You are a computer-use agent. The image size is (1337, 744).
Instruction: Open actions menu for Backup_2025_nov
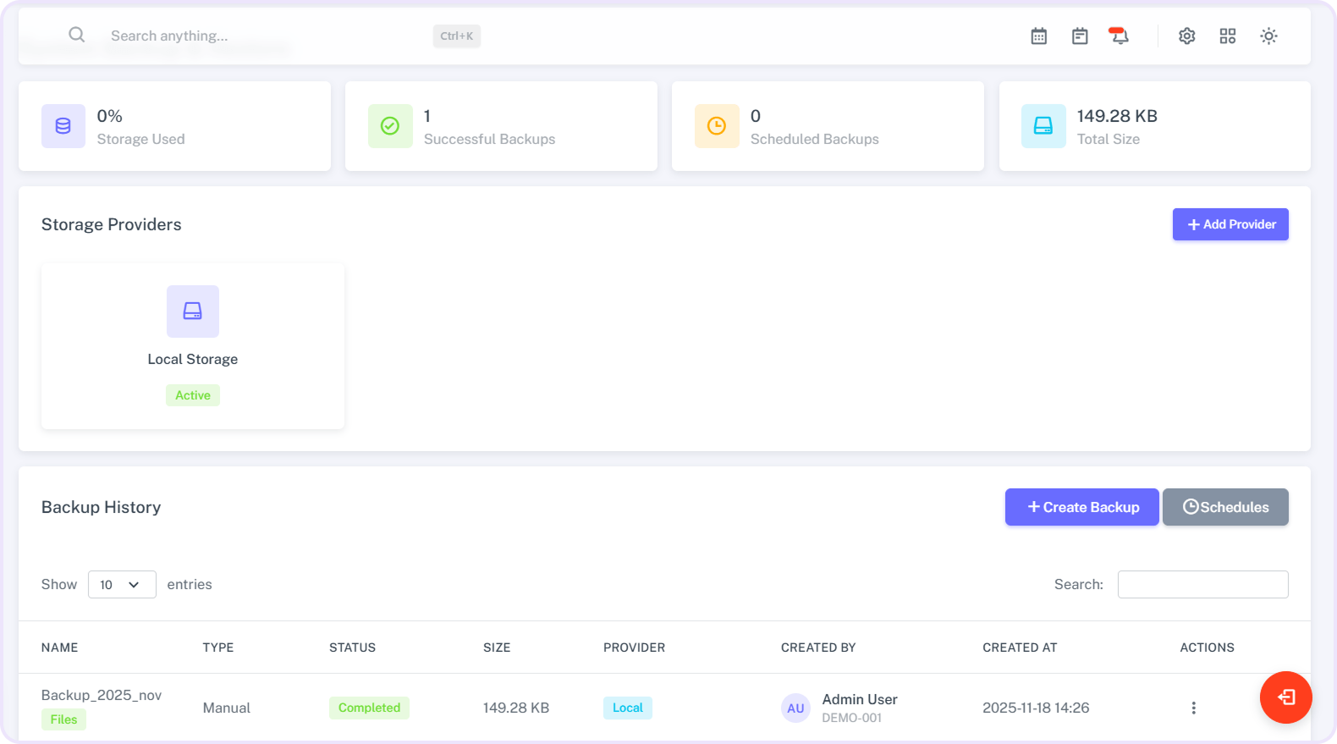coord(1193,708)
